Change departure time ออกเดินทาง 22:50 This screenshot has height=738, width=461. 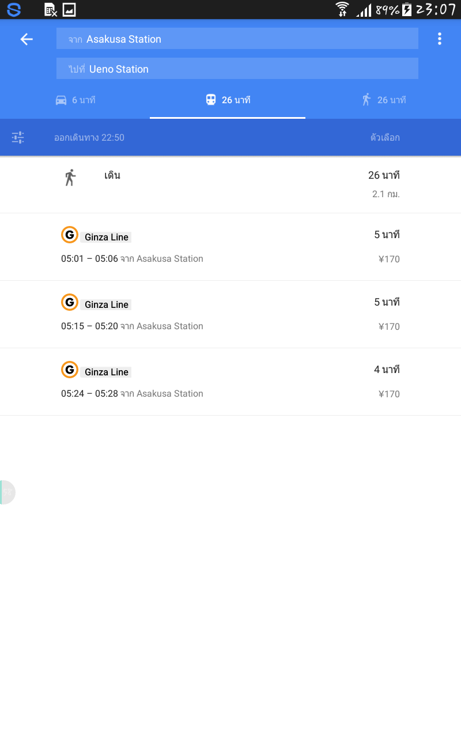(x=89, y=137)
